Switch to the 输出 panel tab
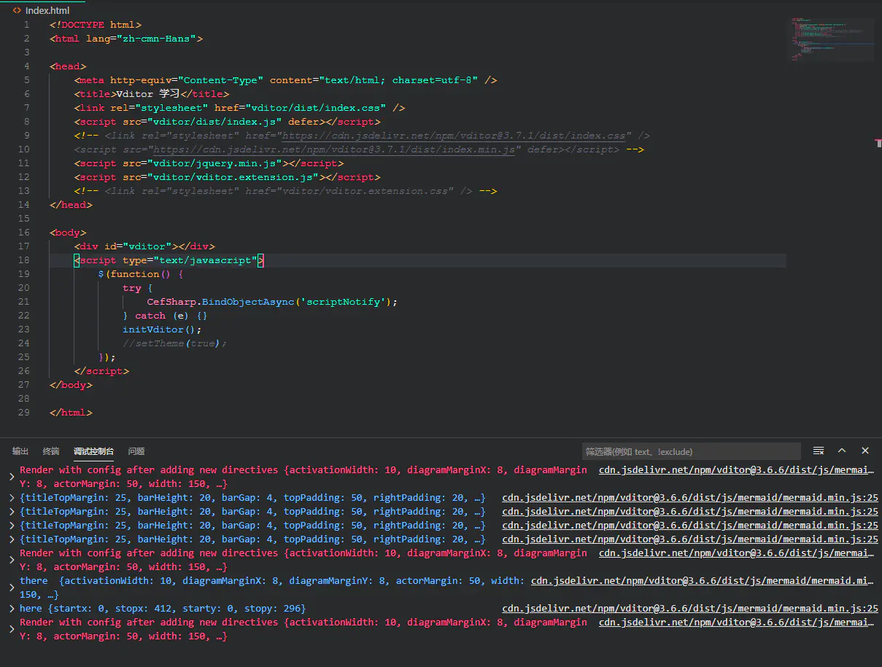Screen dimensions: 882x667 20,451
